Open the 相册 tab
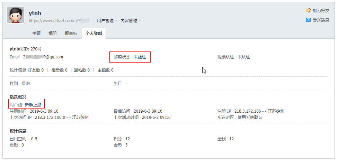Viewport: 339px width, 160px height. coord(53,34)
